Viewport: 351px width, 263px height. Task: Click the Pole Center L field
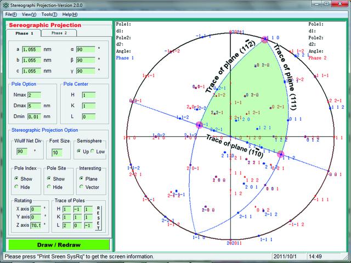coord(89,116)
